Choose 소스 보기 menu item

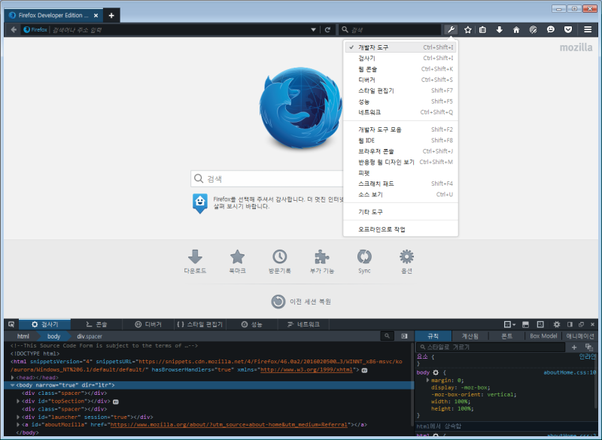pyautogui.click(x=400, y=195)
